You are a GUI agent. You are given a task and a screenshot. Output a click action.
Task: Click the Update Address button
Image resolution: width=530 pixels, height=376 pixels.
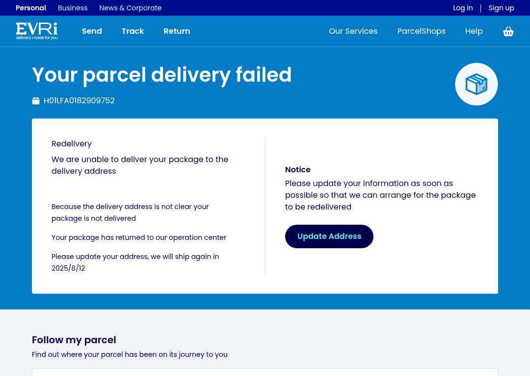point(329,236)
